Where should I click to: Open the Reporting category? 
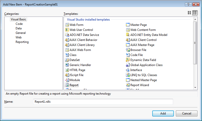pos(22,42)
